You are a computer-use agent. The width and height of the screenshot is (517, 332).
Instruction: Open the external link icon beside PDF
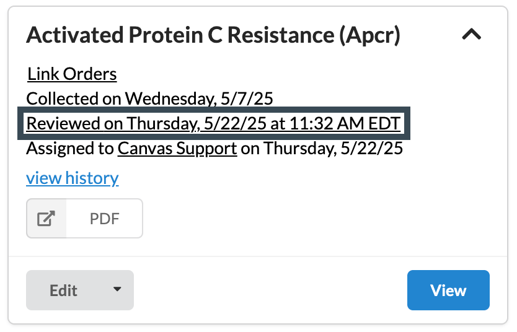pos(46,219)
